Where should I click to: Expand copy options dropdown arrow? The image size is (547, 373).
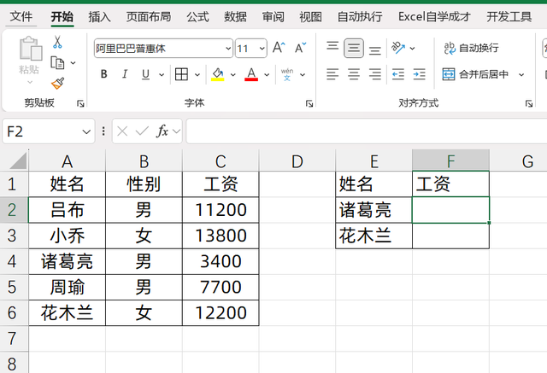[x=73, y=63]
